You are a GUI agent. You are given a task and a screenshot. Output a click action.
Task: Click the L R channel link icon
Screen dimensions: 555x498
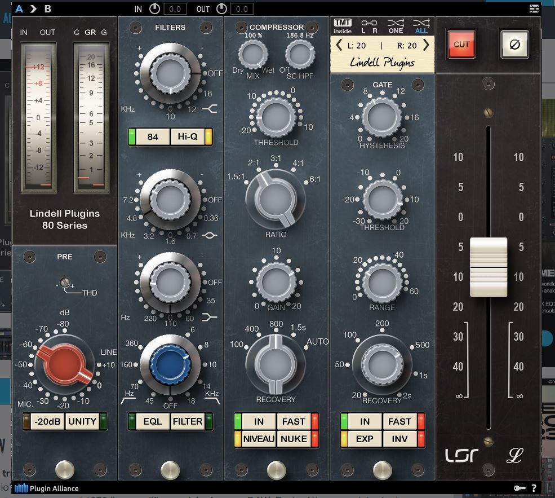[x=369, y=26]
